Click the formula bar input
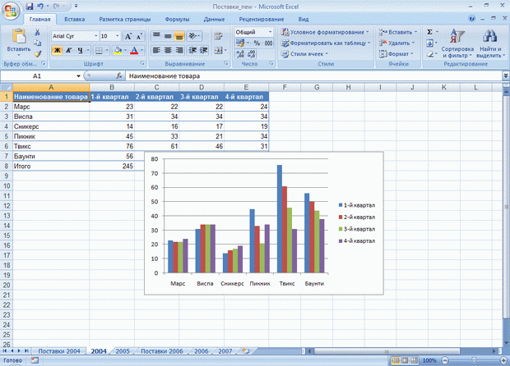 [x=314, y=76]
